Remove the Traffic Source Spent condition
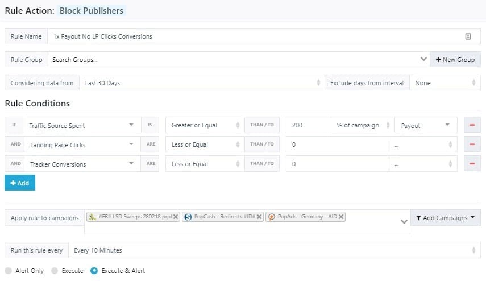 [x=472, y=125]
